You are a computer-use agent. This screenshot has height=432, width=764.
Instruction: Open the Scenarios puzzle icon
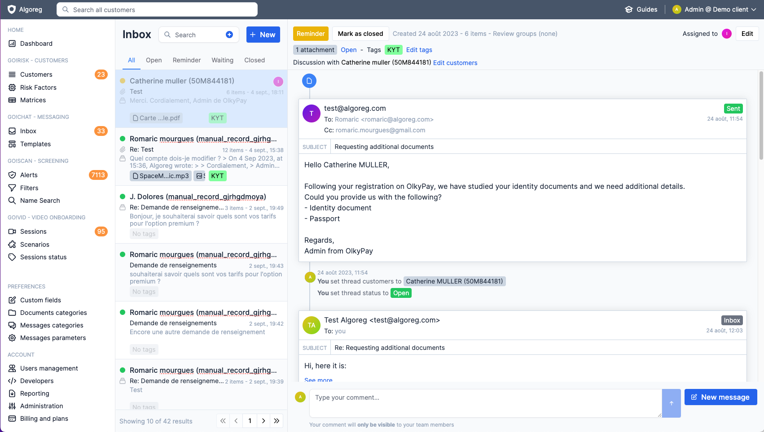point(12,244)
